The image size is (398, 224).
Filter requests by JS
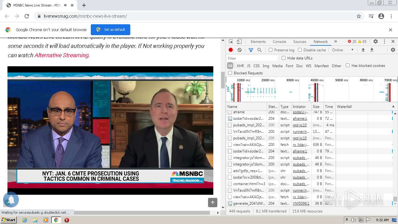pyautogui.click(x=248, y=66)
